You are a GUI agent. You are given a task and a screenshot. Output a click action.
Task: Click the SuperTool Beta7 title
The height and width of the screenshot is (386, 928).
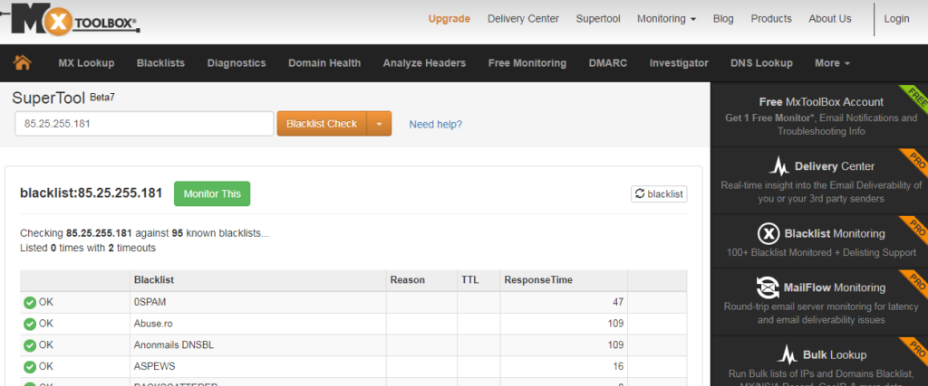63,98
